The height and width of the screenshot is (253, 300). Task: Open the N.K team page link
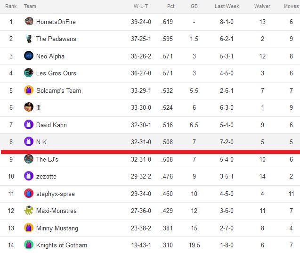pyautogui.click(x=41, y=142)
